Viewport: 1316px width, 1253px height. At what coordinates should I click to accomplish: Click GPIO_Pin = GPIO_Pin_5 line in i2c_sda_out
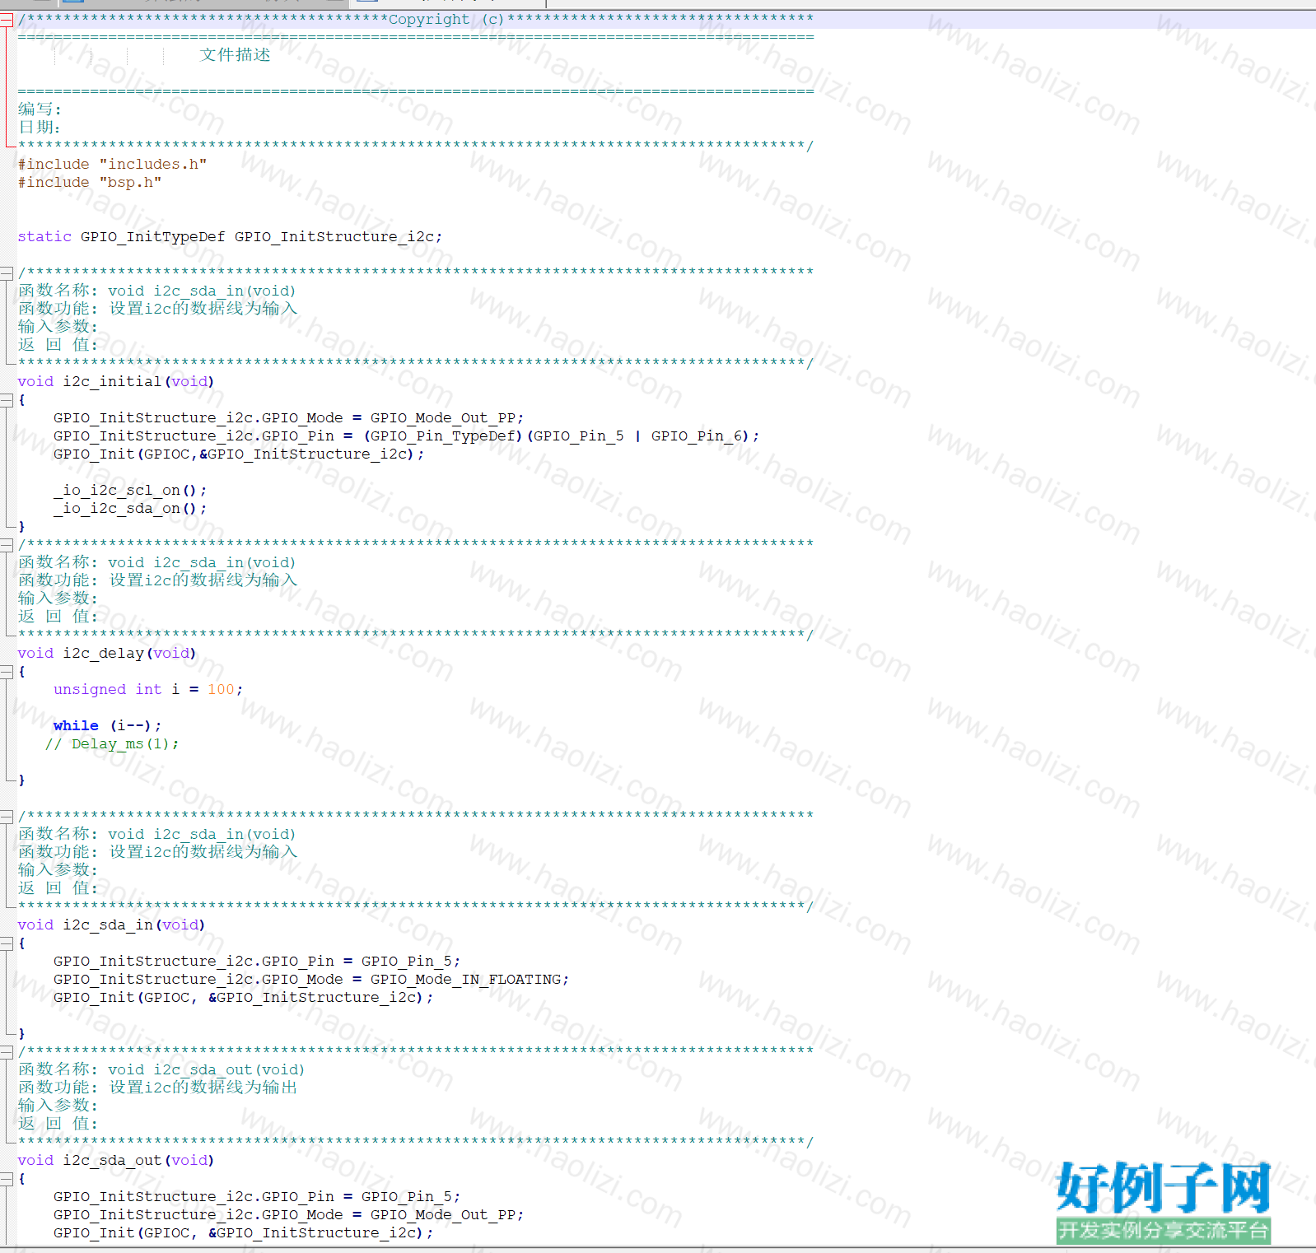click(x=257, y=1196)
